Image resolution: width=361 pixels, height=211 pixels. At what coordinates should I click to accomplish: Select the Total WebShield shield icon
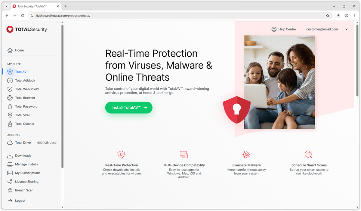pos(10,89)
